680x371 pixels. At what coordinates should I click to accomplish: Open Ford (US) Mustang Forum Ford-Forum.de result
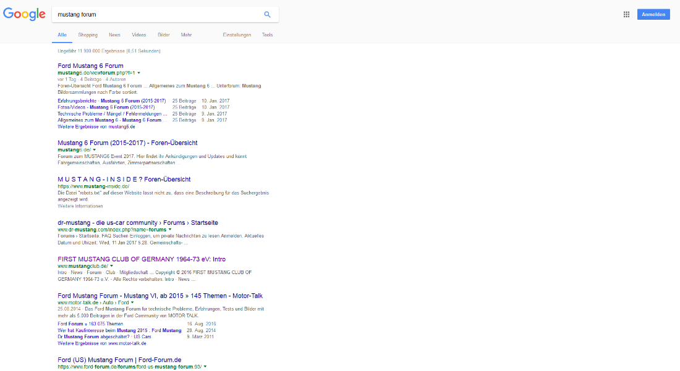pyautogui.click(x=119, y=360)
